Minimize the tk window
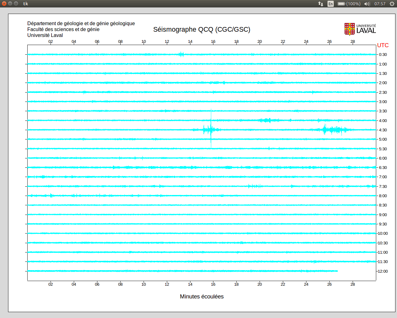Image resolution: width=397 pixels, height=318 pixels. 10,4
